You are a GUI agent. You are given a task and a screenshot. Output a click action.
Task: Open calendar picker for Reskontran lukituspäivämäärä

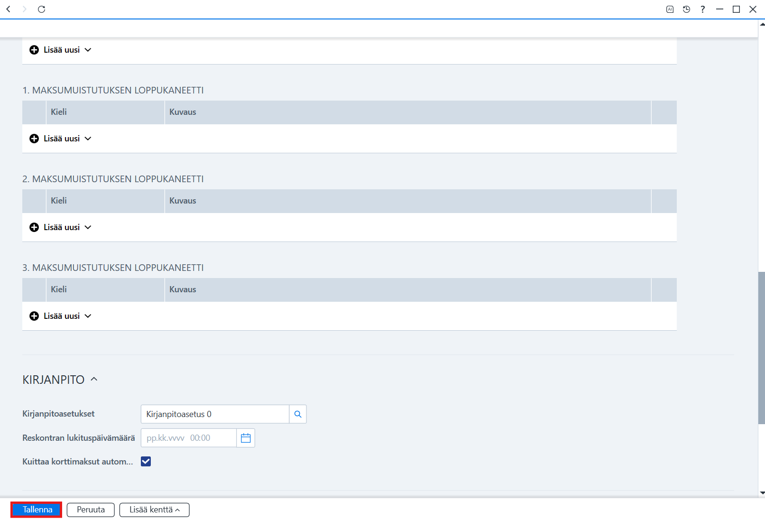tap(246, 438)
